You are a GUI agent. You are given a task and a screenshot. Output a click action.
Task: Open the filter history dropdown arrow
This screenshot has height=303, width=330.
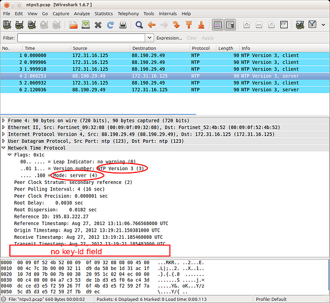(x=150, y=38)
